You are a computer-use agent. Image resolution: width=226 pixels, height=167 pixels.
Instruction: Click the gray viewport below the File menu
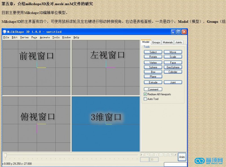37,68
